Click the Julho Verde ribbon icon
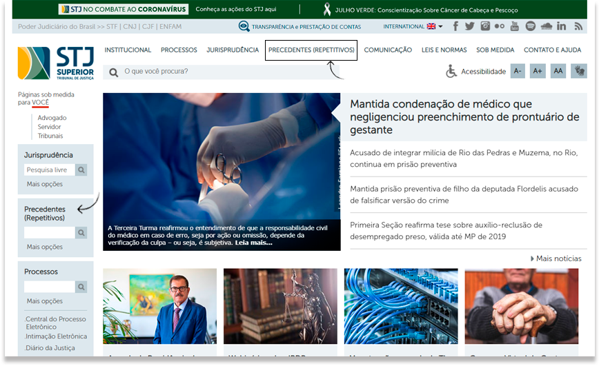Screen dimensions: 599x366 (x=327, y=9)
